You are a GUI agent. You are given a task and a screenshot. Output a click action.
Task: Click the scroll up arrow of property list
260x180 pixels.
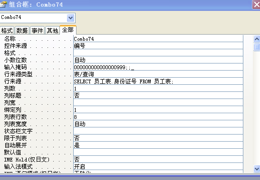257,39
